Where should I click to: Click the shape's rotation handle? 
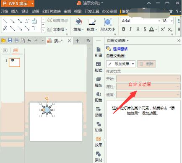coord(47,98)
